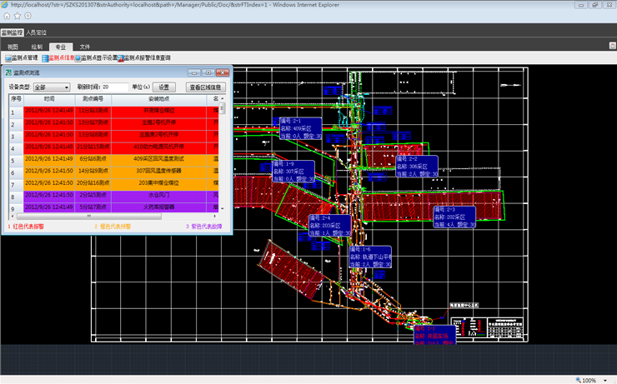Open the IE tools gear icon

[x=28, y=16]
